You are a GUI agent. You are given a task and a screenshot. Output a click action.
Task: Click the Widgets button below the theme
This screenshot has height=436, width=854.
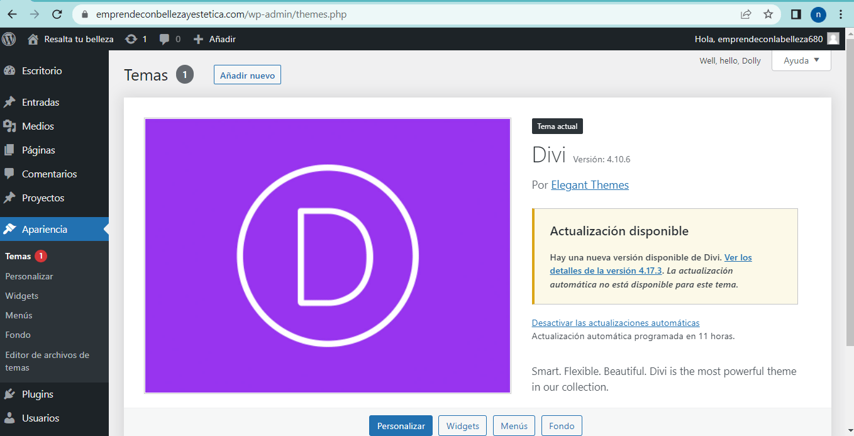(x=463, y=426)
